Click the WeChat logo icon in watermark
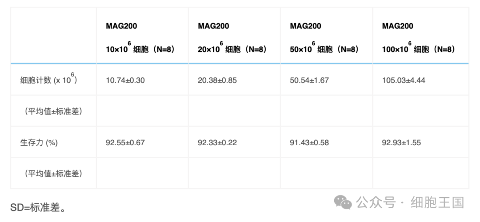This screenshot has width=480, height=222. point(343,202)
